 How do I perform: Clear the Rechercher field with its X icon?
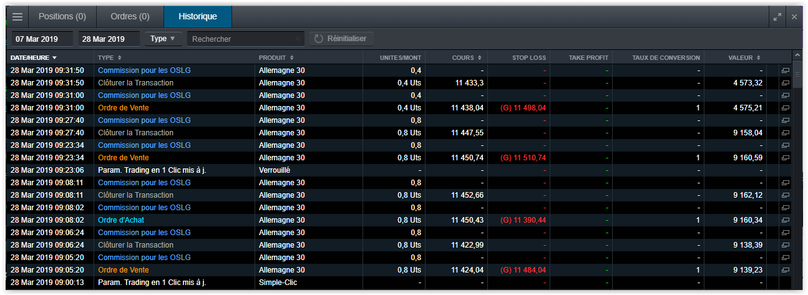298,39
